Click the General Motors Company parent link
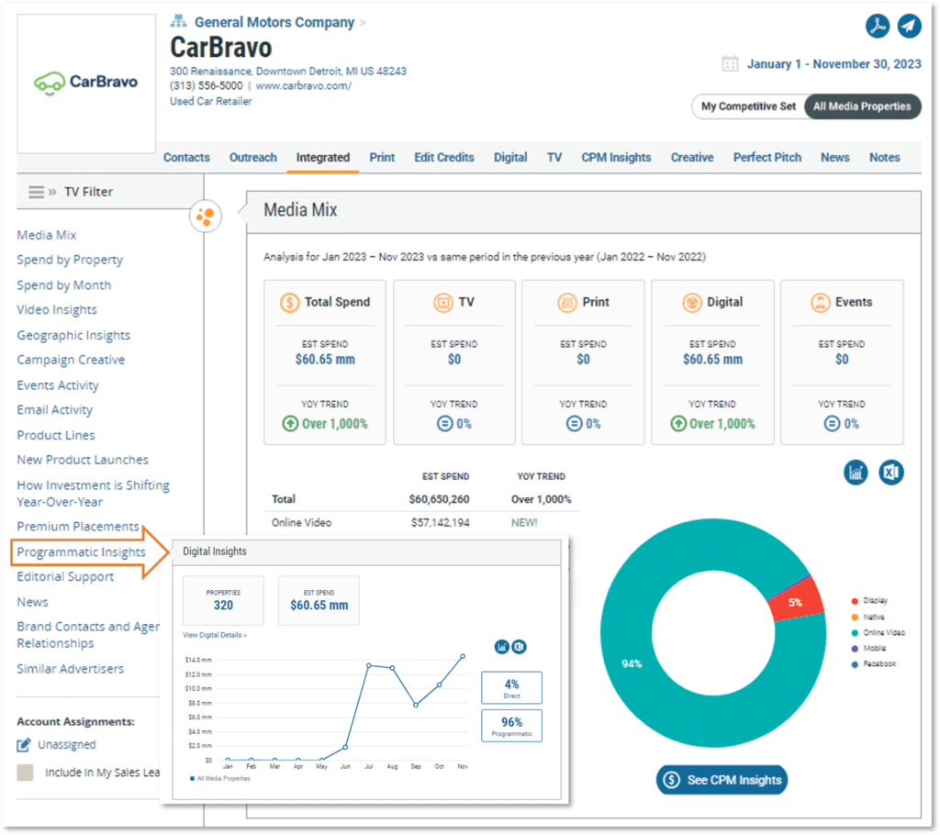This screenshot has height=835, width=940. coord(274,22)
